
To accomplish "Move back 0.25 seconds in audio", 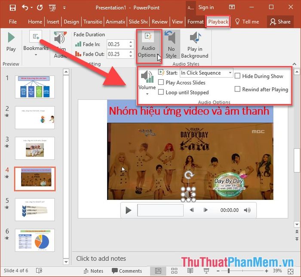I will [x=192, y=210].
